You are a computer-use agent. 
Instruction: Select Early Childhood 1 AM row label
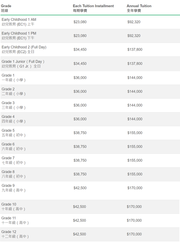[19, 22]
